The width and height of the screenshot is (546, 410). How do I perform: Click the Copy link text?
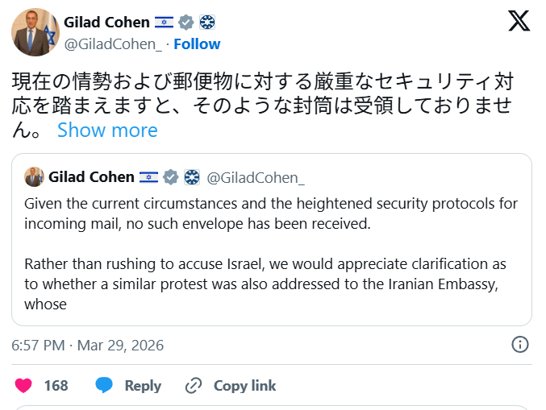[x=244, y=386]
